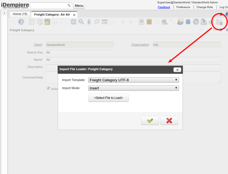Open the Menu button

79,6
